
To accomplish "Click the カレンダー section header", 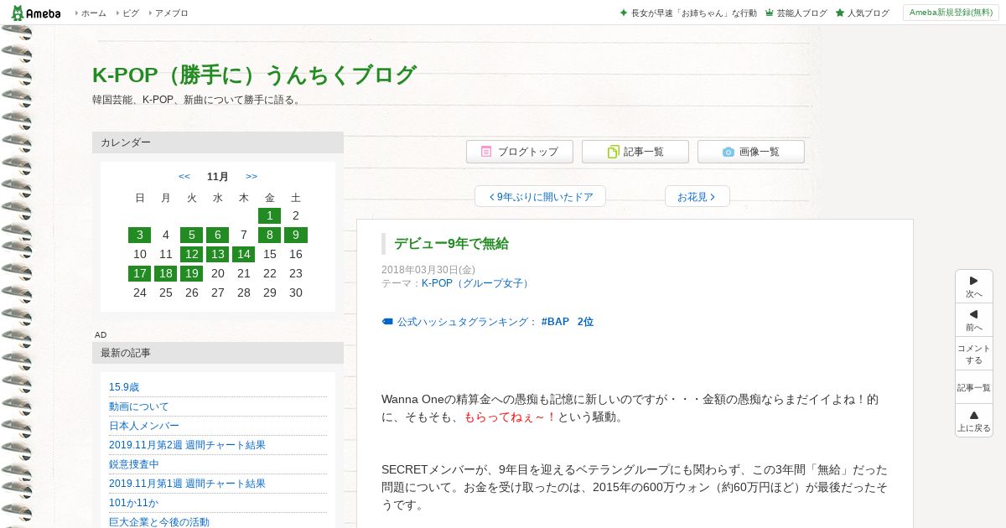I will pyautogui.click(x=218, y=142).
